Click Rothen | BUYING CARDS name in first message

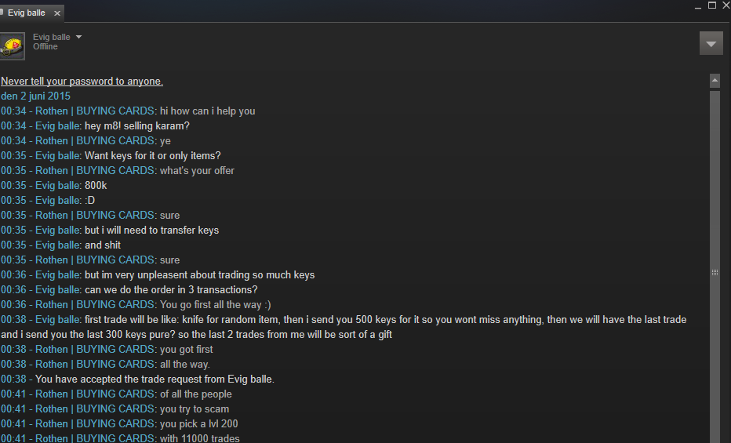tap(94, 111)
